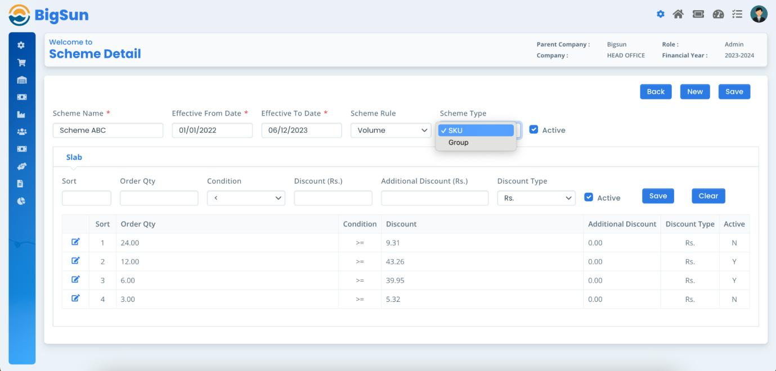Choose Group from Scheme Type list
This screenshot has height=371, width=776.
click(x=458, y=143)
